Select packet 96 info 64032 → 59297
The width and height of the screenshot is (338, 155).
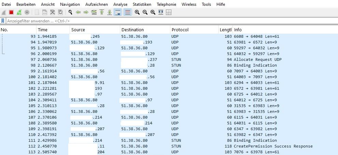coord(169,54)
